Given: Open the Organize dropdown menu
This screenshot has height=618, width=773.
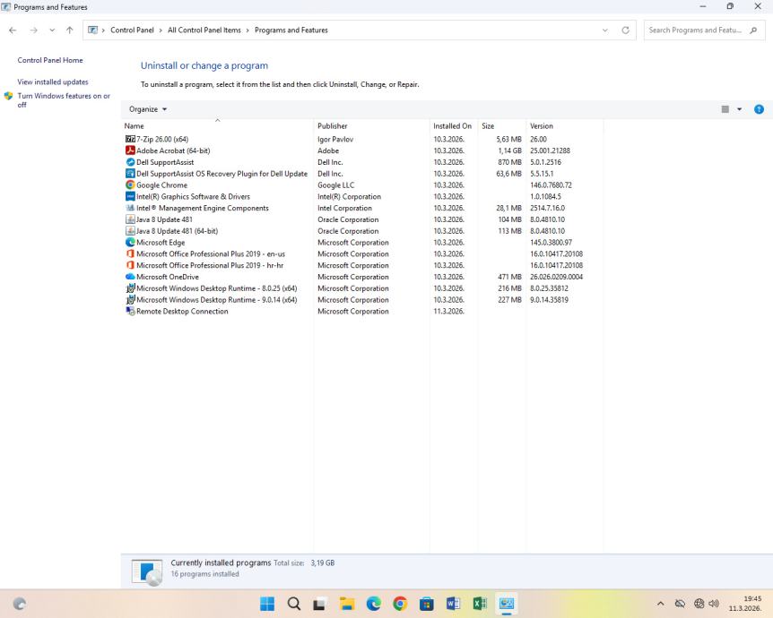Looking at the screenshot, I should (148, 109).
